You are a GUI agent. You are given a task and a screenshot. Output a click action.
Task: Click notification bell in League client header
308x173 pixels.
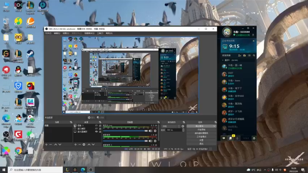[253, 35]
